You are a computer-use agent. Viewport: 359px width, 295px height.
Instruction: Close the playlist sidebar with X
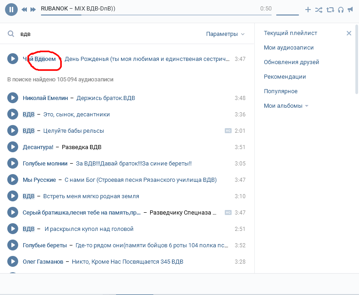tap(349, 33)
